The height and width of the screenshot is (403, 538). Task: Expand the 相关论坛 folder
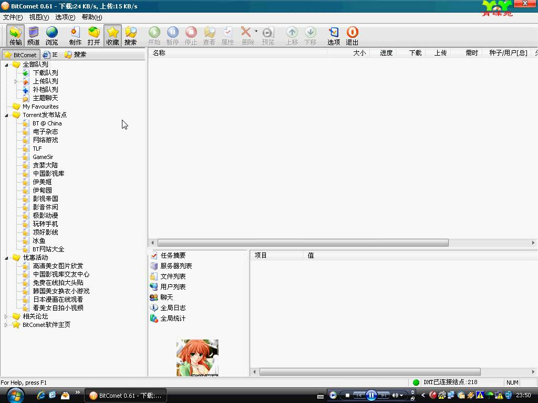6,316
